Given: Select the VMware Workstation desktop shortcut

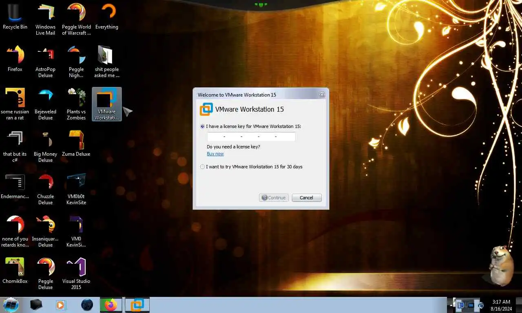Looking at the screenshot, I should [x=107, y=104].
